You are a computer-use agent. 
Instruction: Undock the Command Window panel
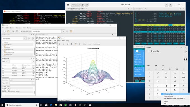[113, 35]
